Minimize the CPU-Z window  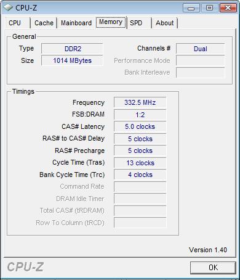pyautogui.click(x=191, y=8)
